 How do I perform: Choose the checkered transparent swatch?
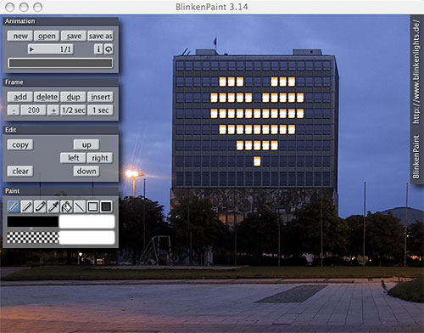33,238
